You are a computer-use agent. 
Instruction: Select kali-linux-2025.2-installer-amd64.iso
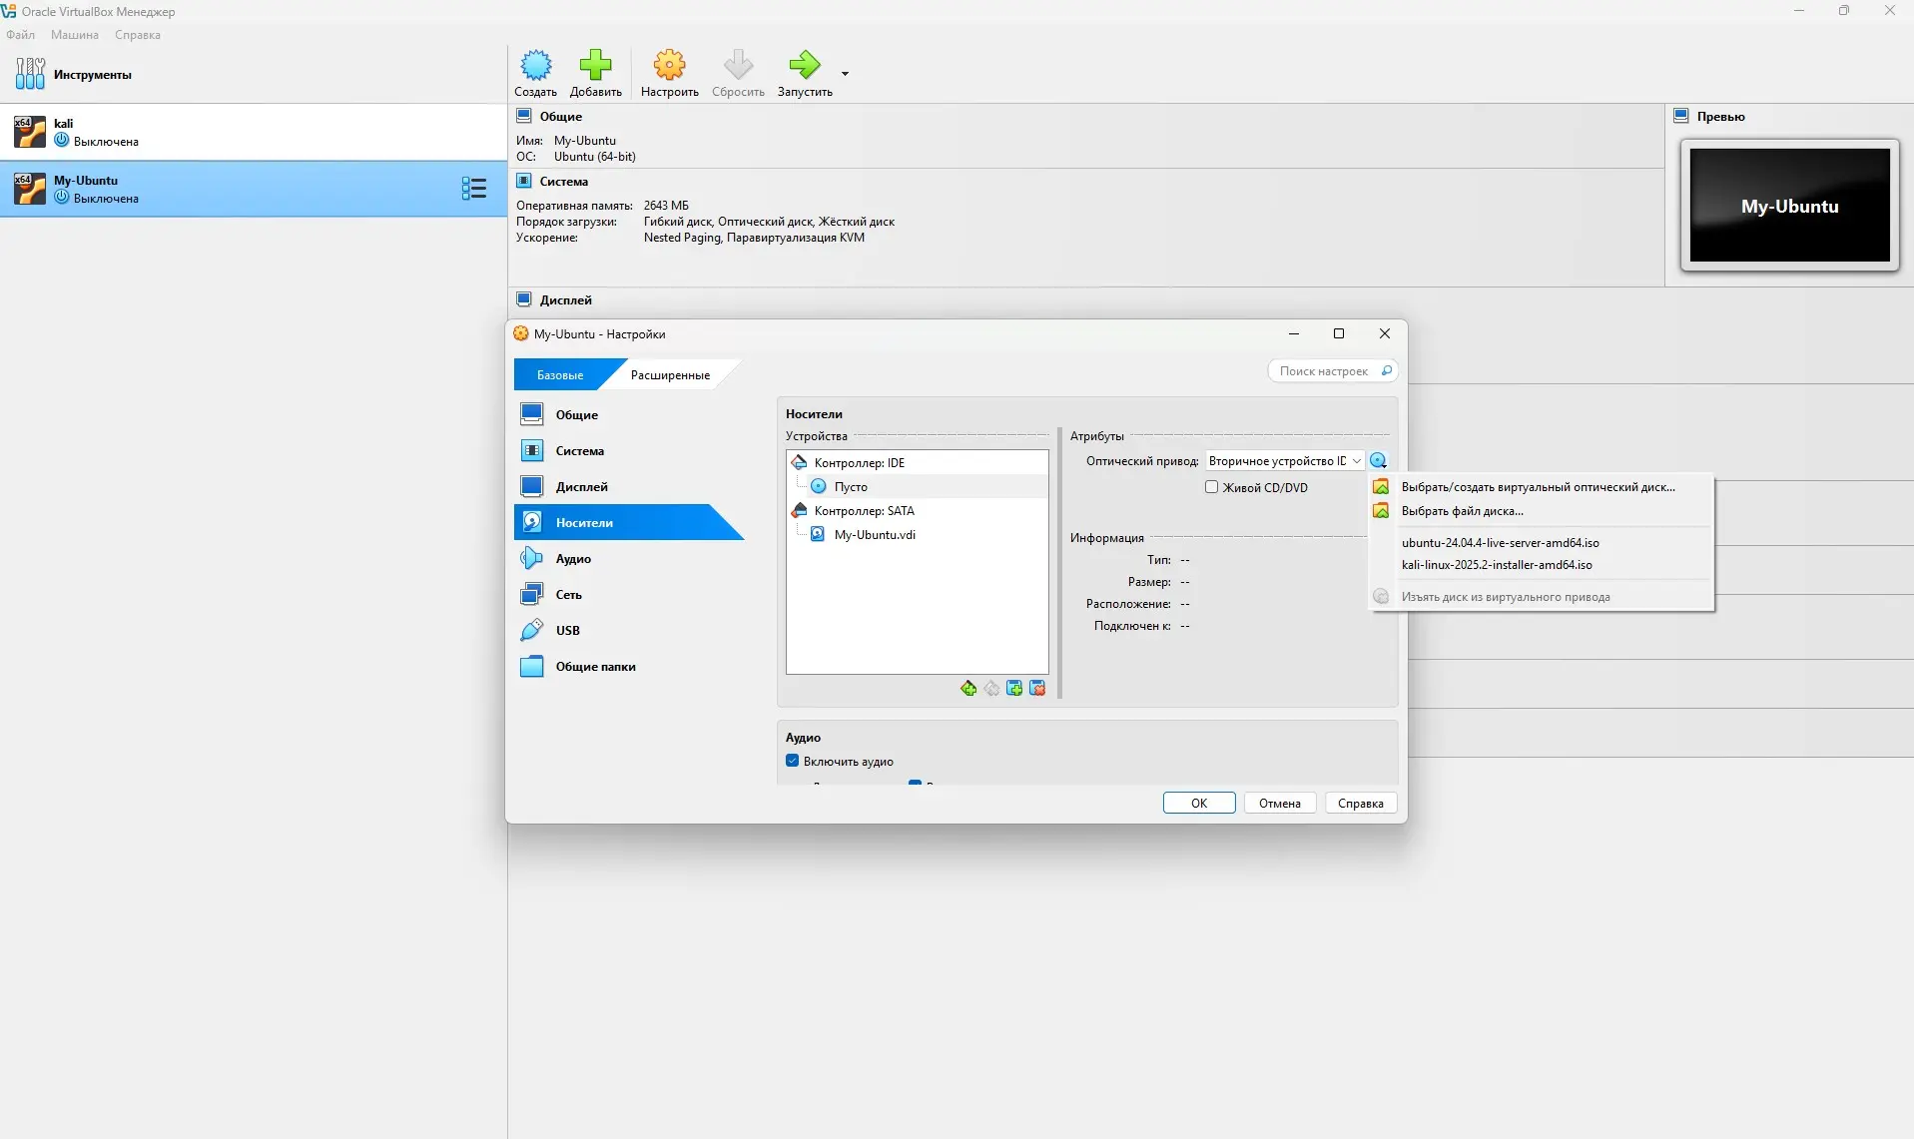[x=1542, y=565]
